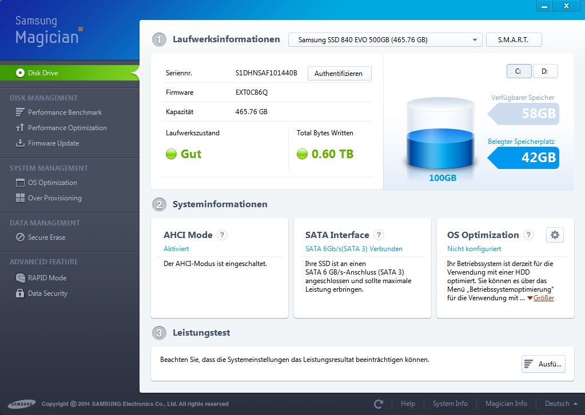Open RAPID Mode feature
The image size is (585, 415).
[47, 278]
